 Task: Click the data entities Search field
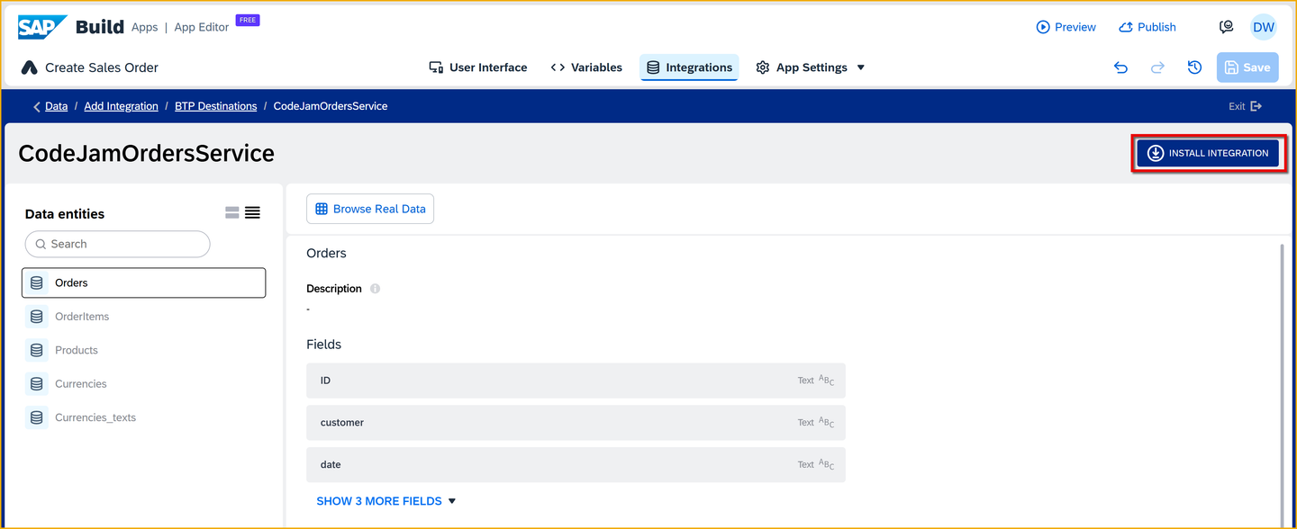coord(117,244)
